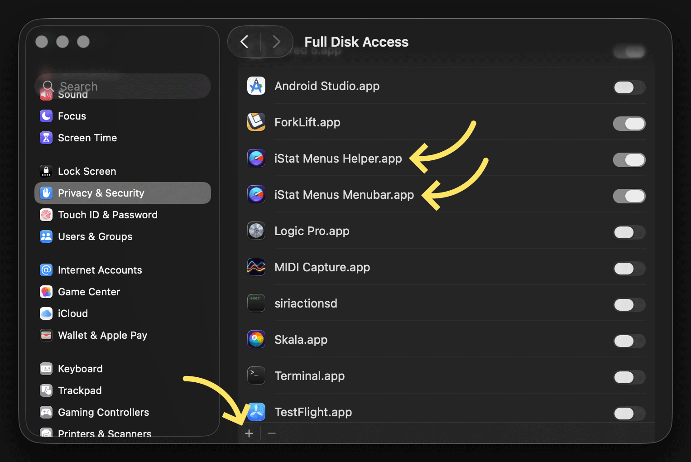Open Users & Groups settings

click(123, 236)
